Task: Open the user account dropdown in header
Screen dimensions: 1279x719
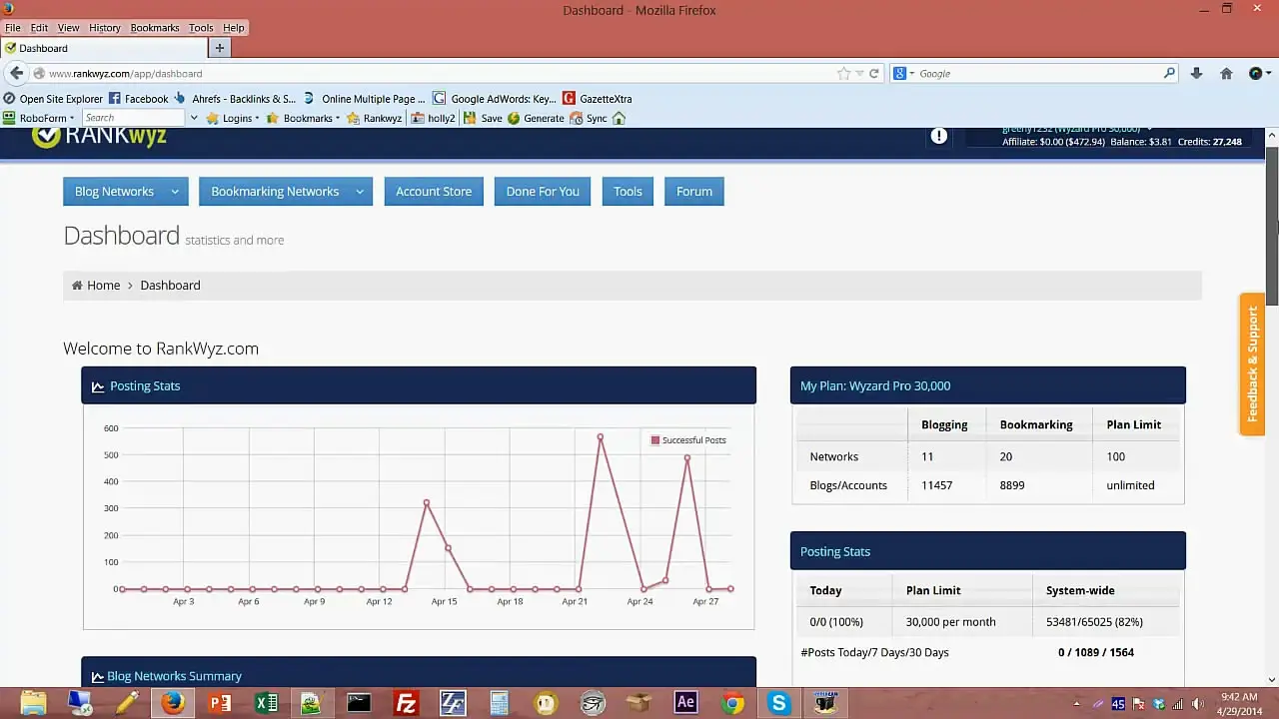Action: click(x=1077, y=130)
